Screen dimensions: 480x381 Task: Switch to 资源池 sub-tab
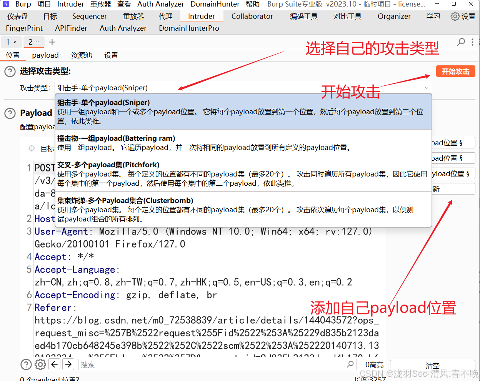click(x=82, y=55)
